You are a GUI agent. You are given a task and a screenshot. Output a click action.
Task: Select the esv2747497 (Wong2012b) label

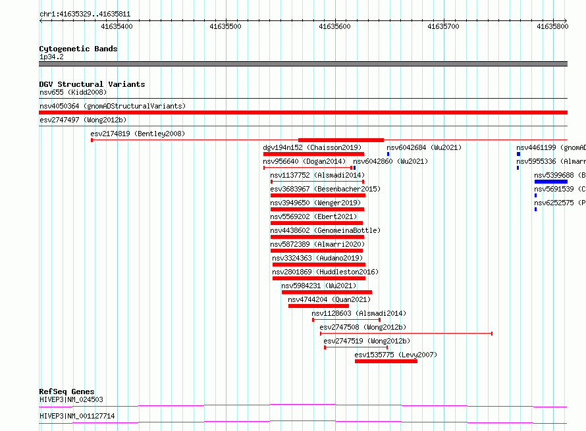[x=83, y=120]
